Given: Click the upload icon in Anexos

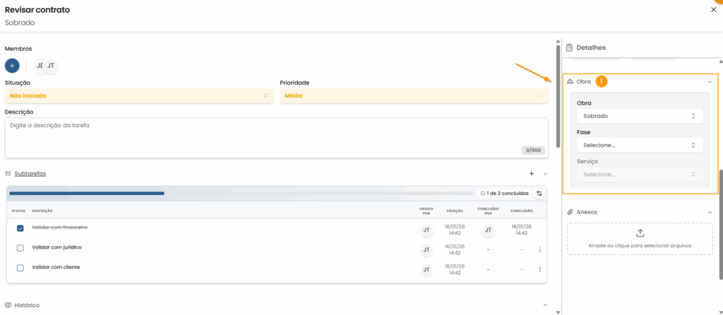Looking at the screenshot, I should coord(640,233).
